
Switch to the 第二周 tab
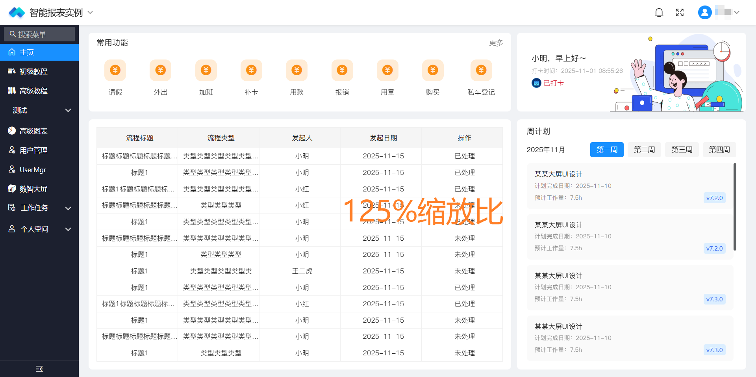644,150
